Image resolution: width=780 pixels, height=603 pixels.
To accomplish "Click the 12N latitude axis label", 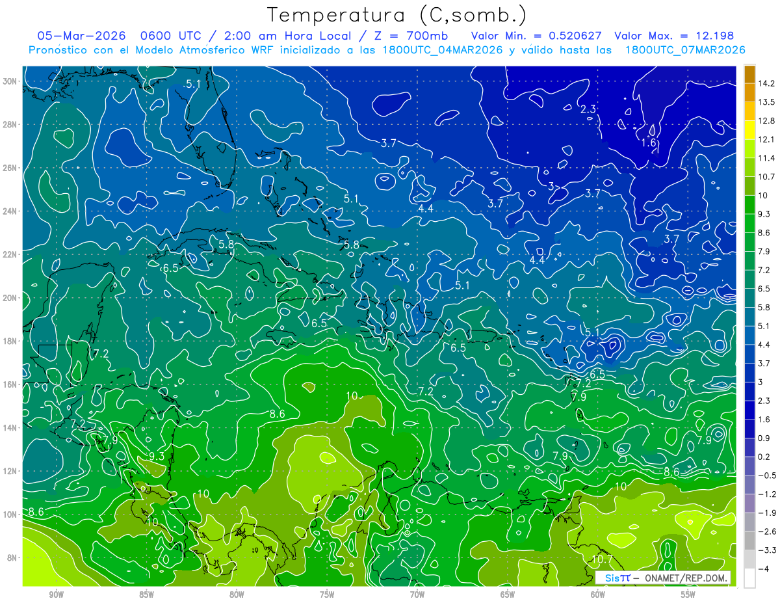I will 10,471.
